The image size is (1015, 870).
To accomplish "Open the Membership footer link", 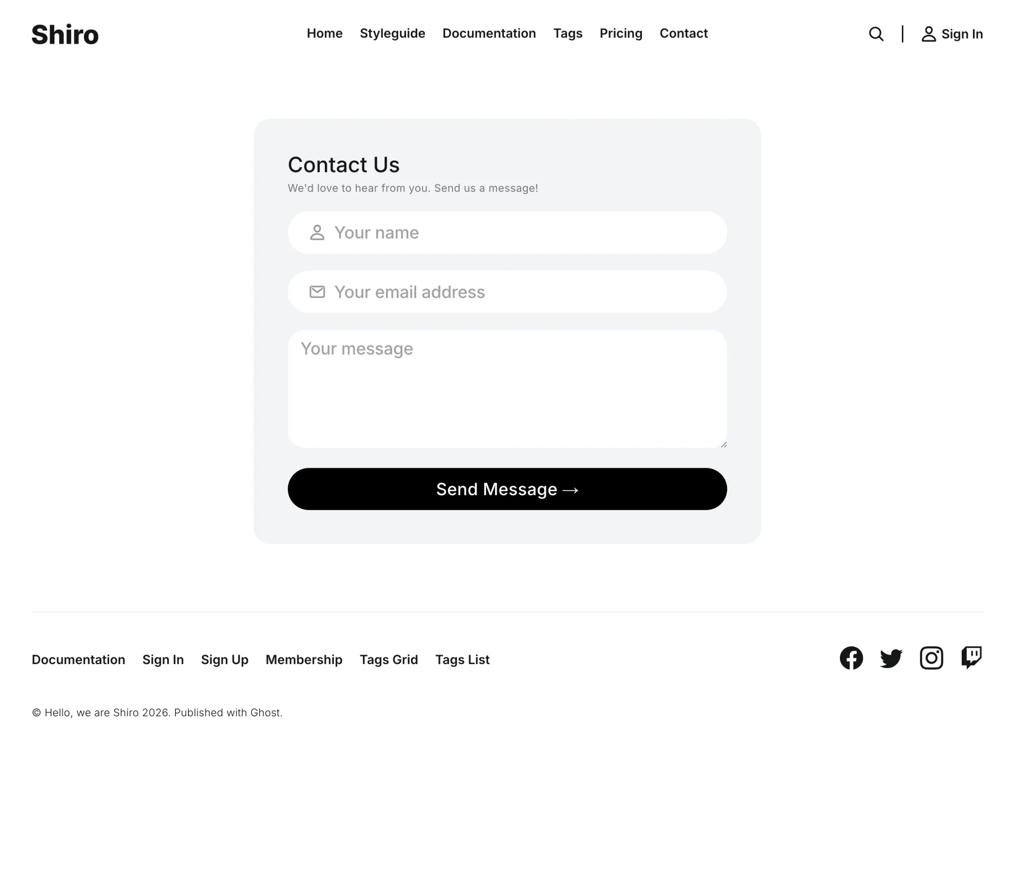I will [304, 659].
